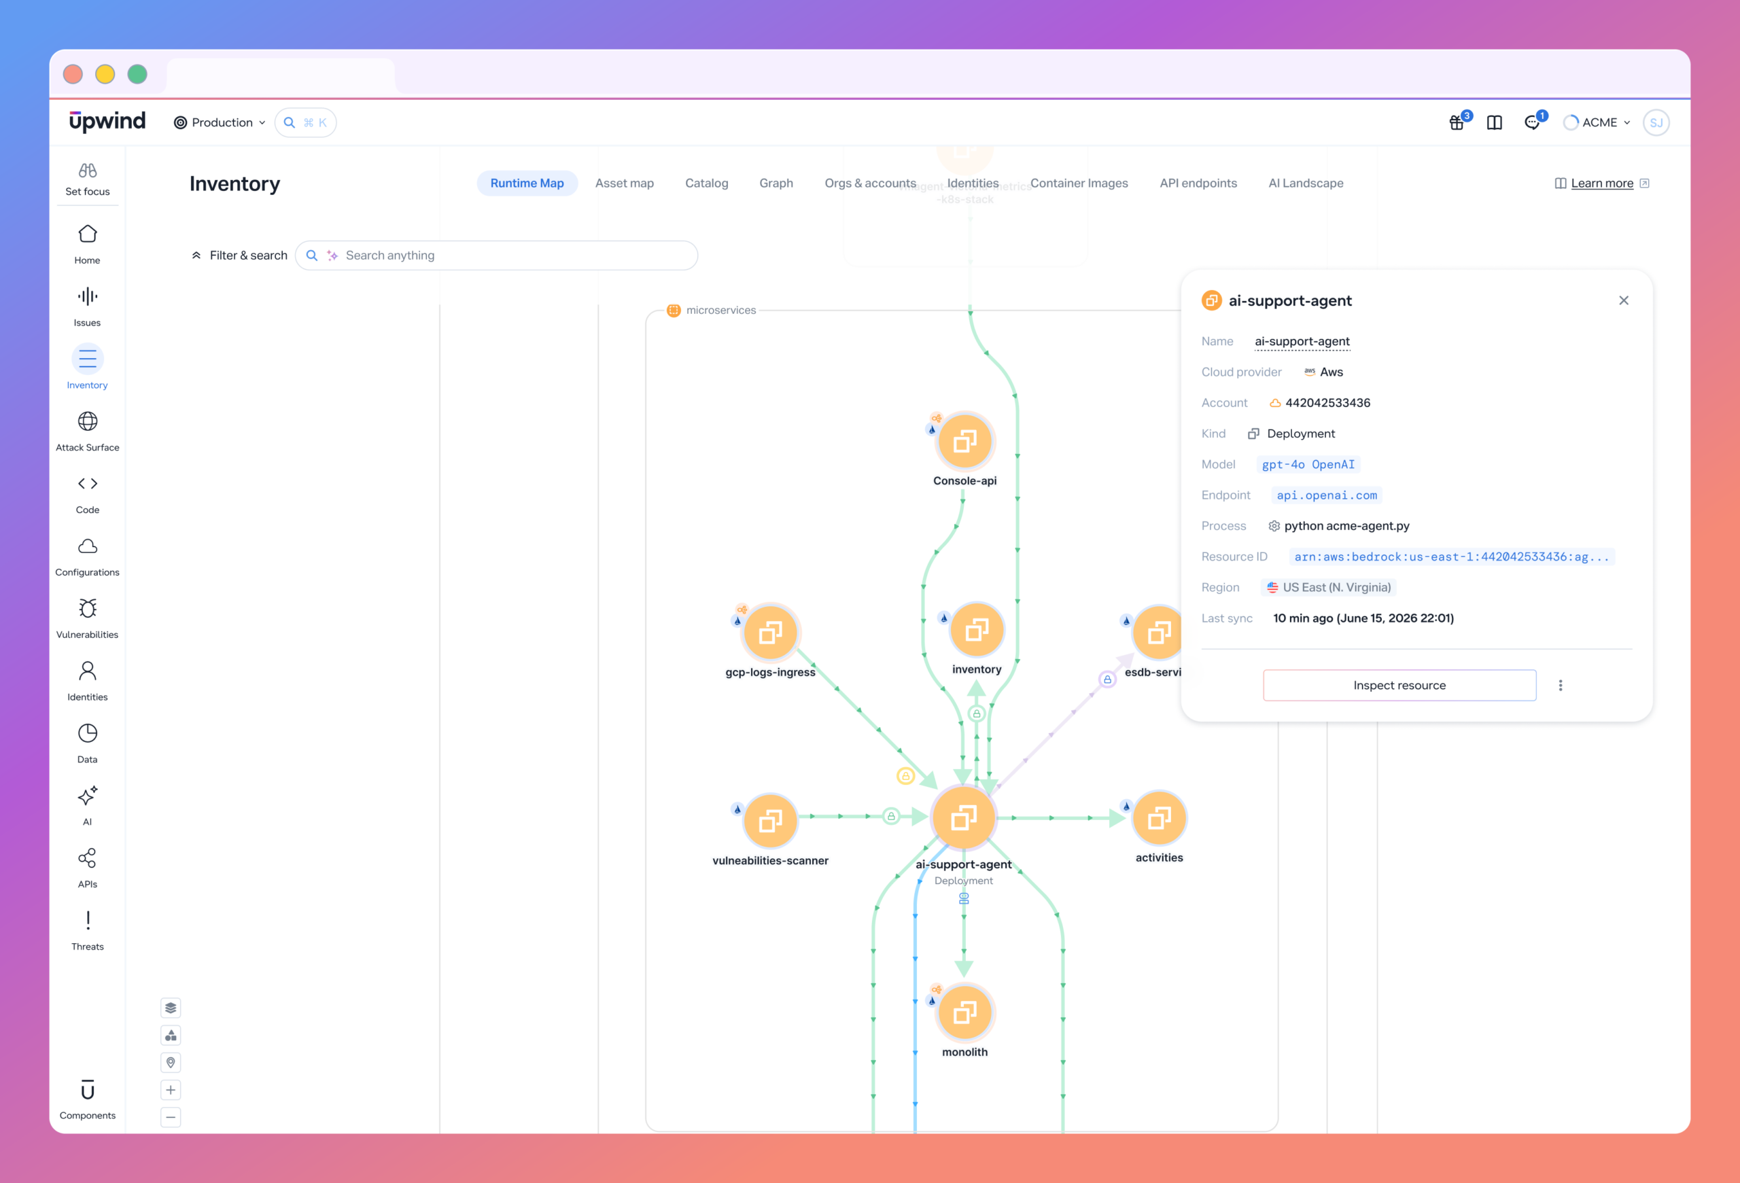Image resolution: width=1740 pixels, height=1183 pixels.
Task: Click the gift notifications icon
Action: 1457,123
